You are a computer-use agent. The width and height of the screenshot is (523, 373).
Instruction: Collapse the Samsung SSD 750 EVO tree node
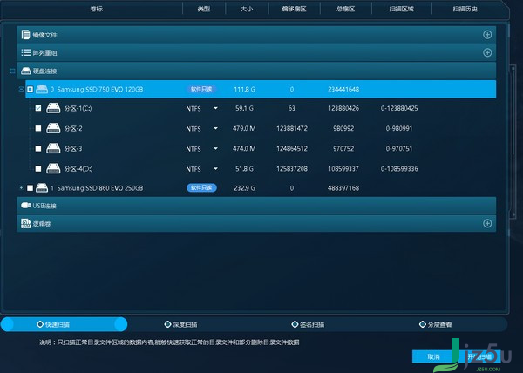pos(21,90)
